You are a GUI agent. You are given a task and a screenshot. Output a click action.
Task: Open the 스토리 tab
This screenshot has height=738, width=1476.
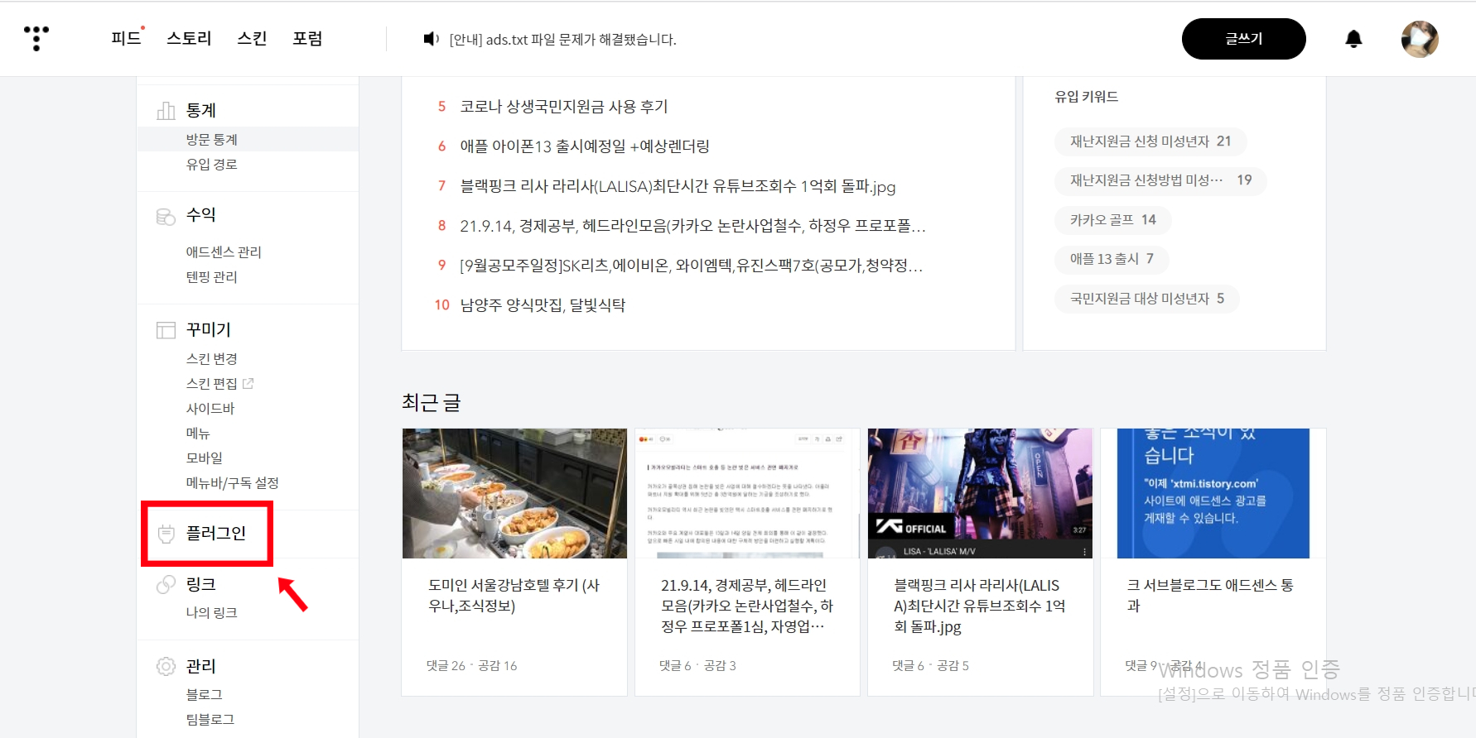pos(189,38)
